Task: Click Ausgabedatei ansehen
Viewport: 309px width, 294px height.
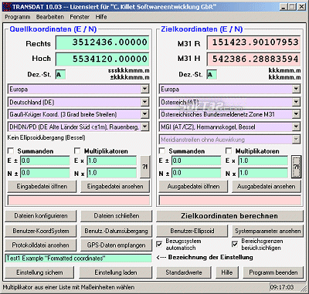Action: 267,186
